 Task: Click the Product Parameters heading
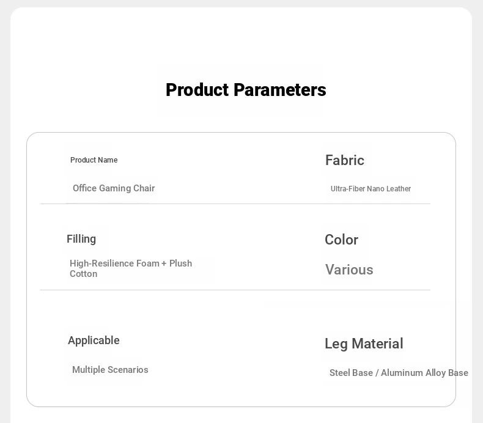click(x=246, y=90)
